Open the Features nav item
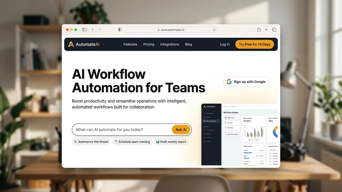 click(130, 44)
